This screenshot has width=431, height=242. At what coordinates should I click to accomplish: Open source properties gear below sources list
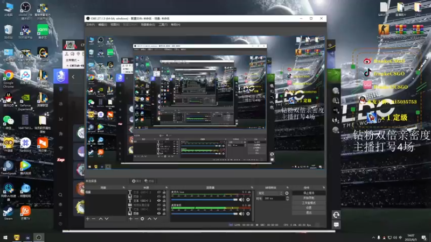tap(142, 219)
